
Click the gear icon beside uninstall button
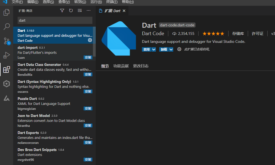[179, 49]
